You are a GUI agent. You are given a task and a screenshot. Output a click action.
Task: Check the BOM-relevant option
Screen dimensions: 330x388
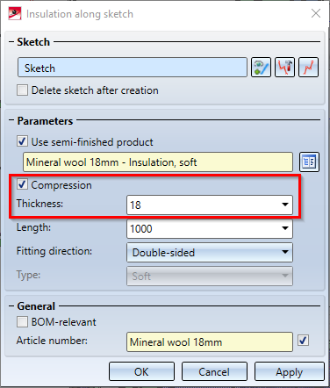22,322
